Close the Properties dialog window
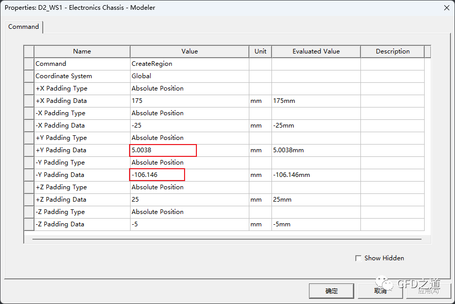The image size is (455, 304). [445, 8]
